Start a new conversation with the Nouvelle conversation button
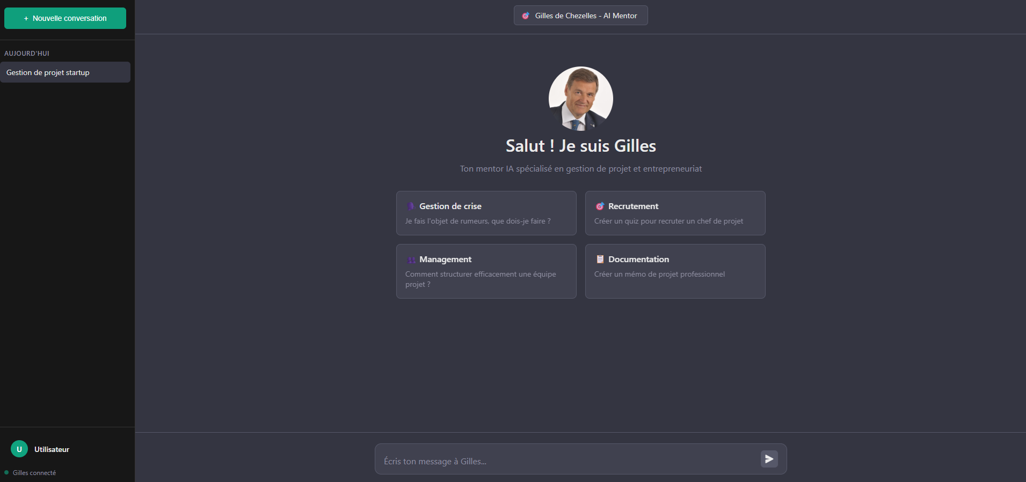The height and width of the screenshot is (482, 1026). 65,18
